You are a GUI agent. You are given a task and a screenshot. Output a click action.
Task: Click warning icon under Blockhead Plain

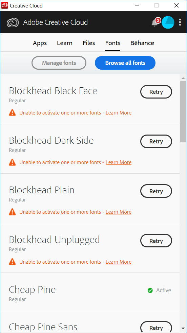(12, 212)
